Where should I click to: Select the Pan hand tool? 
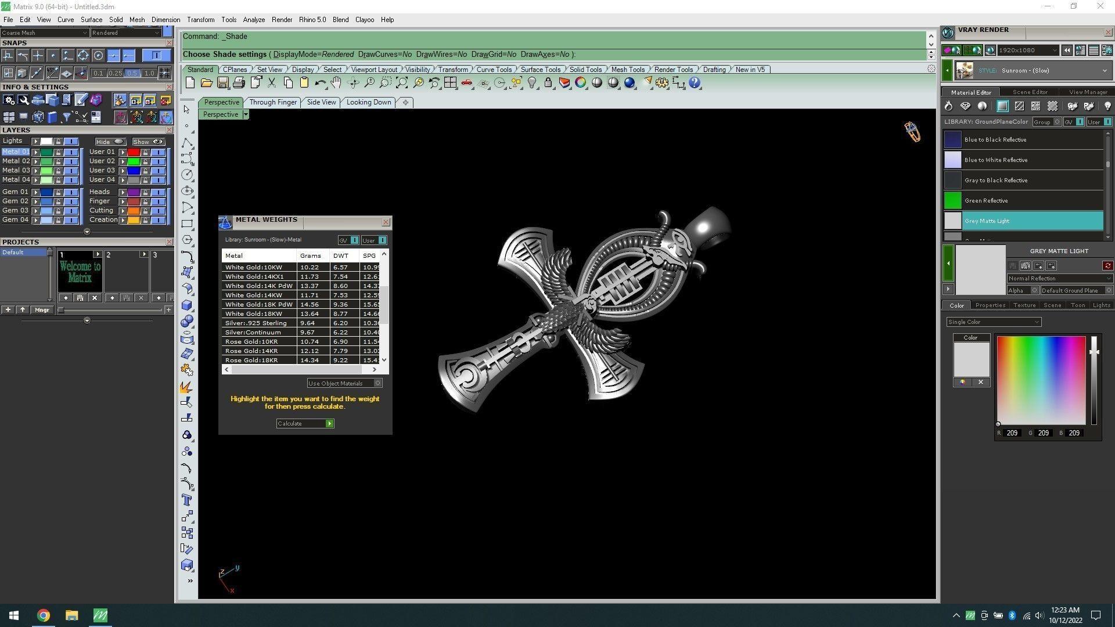(336, 83)
